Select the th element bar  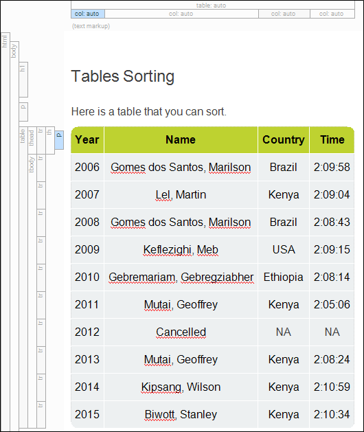point(50,140)
